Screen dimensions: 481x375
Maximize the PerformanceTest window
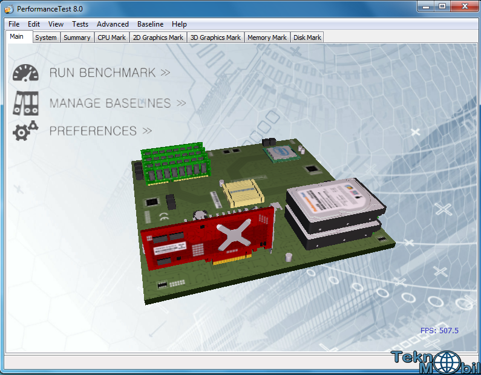point(442,7)
